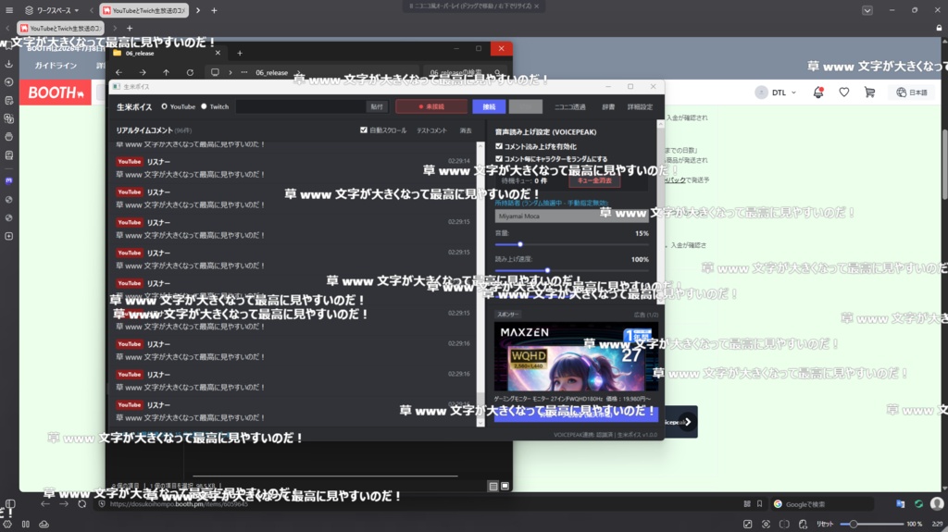Click the キュー全消去 button
The image size is (948, 532).
click(x=594, y=180)
